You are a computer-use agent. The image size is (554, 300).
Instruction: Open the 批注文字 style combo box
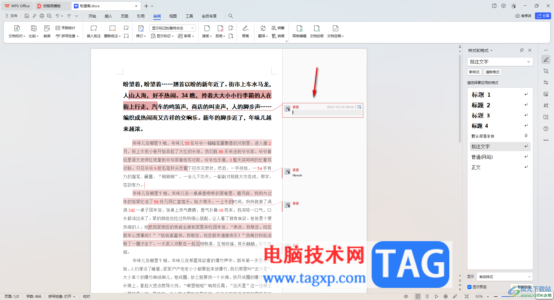[500, 62]
